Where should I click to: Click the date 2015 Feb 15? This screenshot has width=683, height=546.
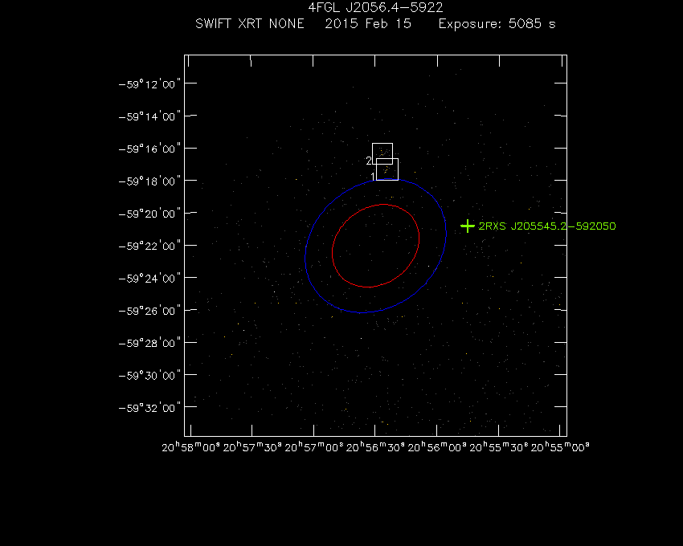pyautogui.click(x=368, y=23)
